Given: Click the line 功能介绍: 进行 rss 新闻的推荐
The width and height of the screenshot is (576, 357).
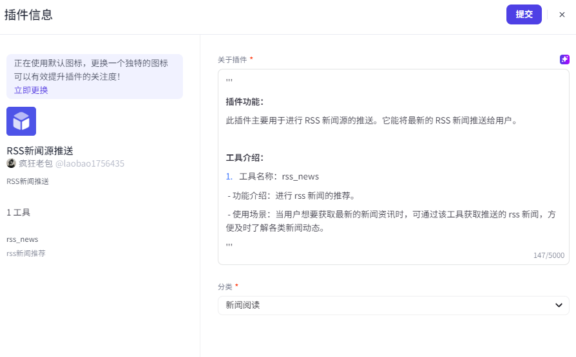Looking at the screenshot, I should 292,196.
